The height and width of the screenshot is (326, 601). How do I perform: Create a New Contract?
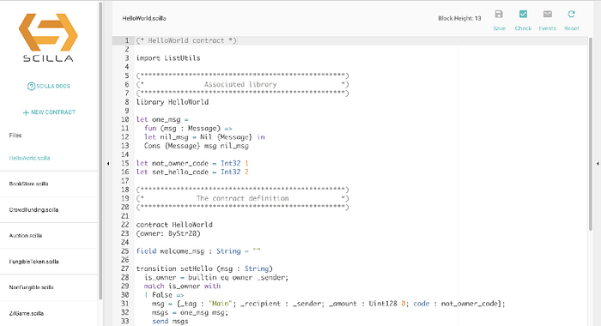[49, 112]
